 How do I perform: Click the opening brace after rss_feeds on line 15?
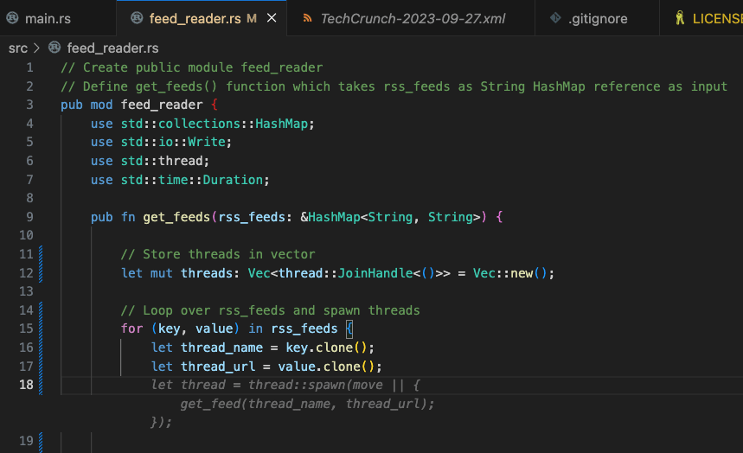(349, 329)
